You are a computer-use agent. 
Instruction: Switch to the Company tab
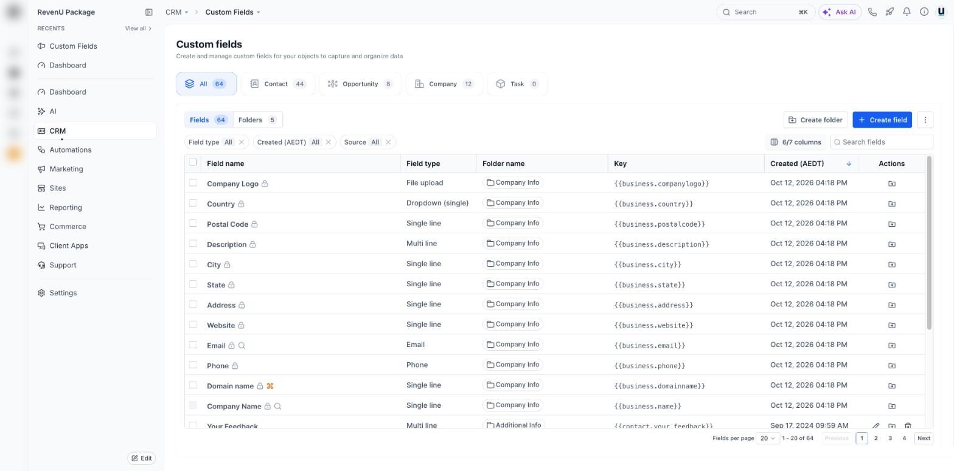pyautogui.click(x=444, y=84)
